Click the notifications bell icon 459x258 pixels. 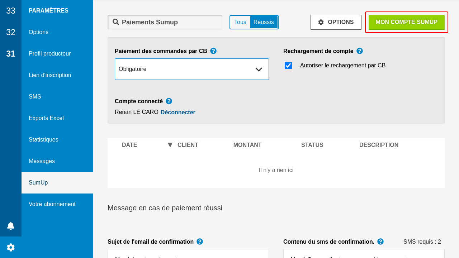coord(11,226)
